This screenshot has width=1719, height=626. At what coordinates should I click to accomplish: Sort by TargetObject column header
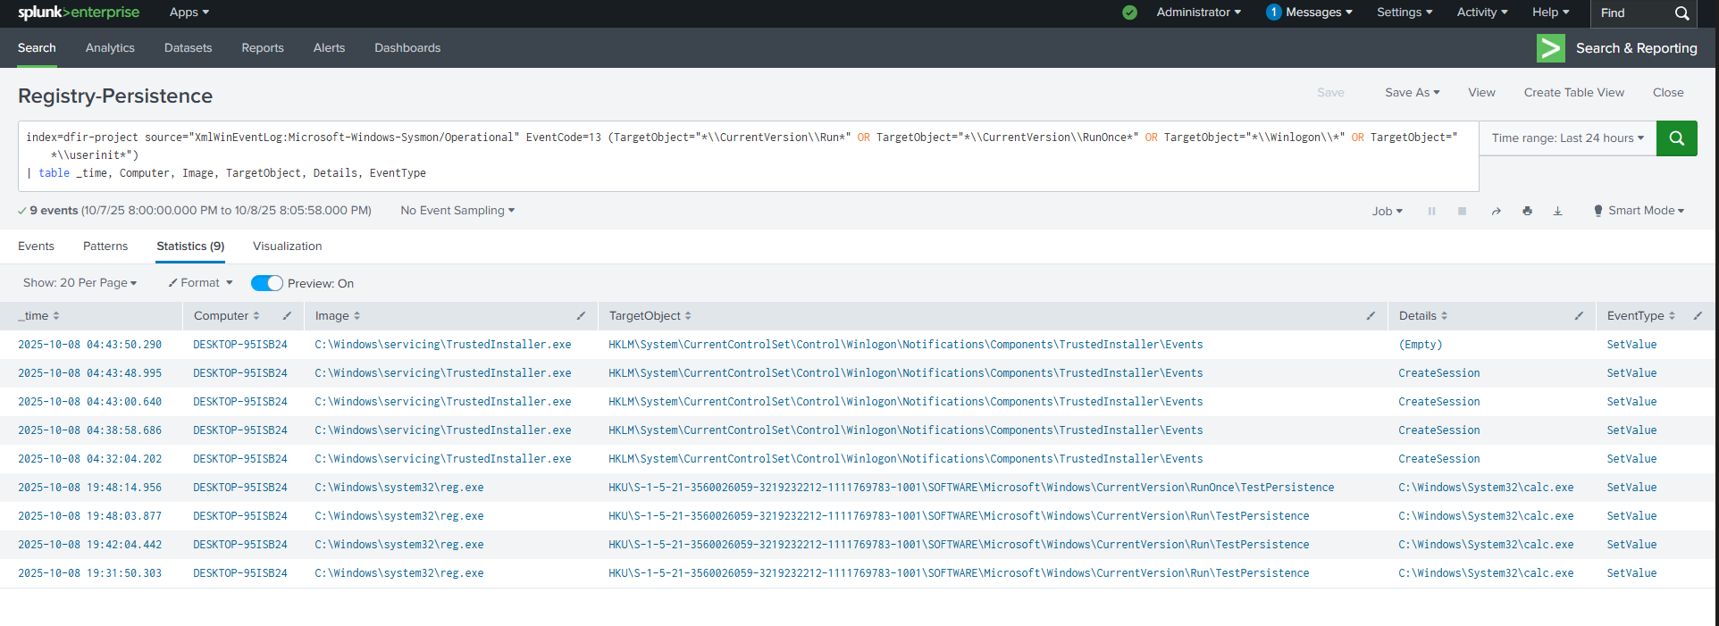click(x=650, y=316)
